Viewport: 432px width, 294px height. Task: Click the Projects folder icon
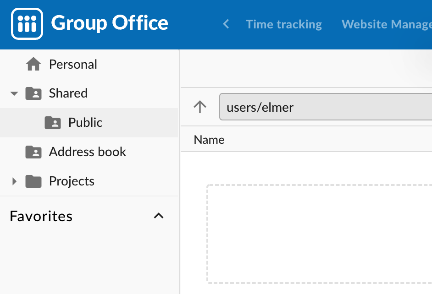(x=33, y=181)
